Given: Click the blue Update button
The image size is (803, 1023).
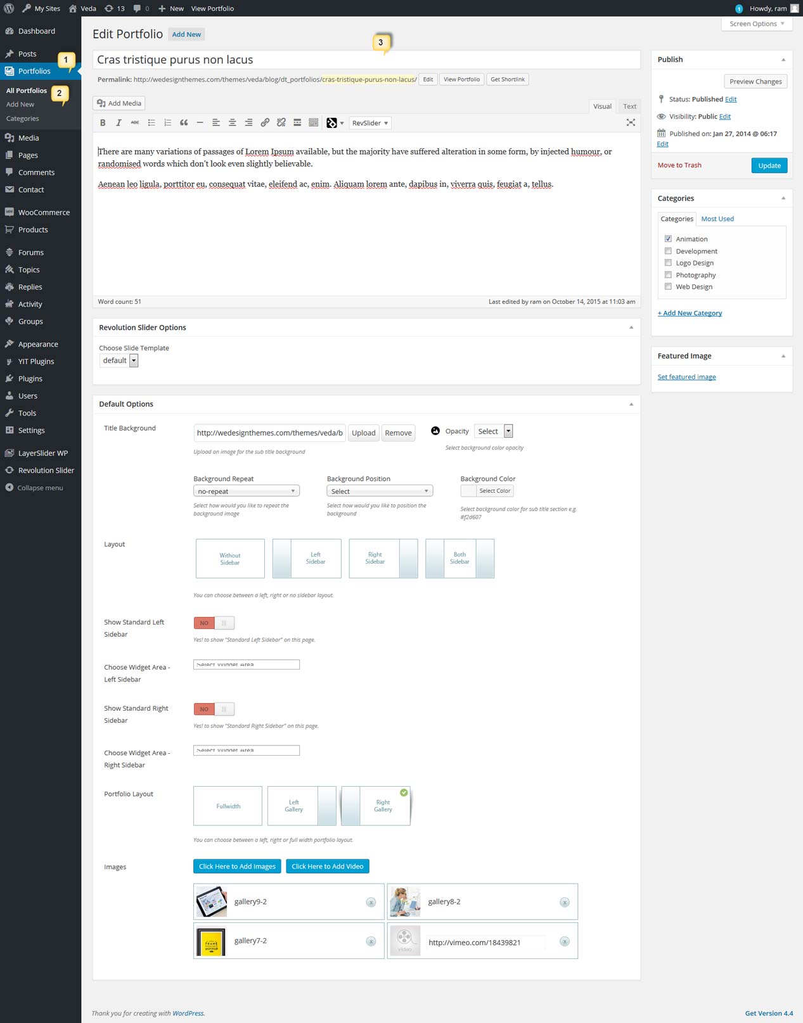Looking at the screenshot, I should tap(769, 165).
